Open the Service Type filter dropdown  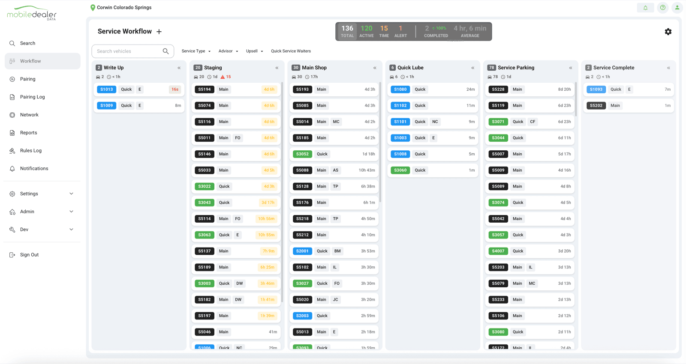(x=196, y=51)
